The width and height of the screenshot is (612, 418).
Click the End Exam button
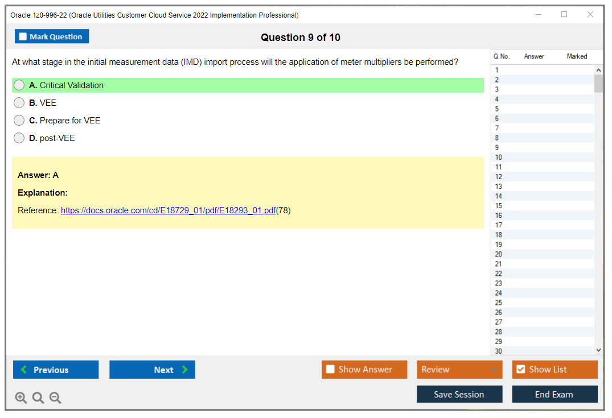click(x=555, y=394)
